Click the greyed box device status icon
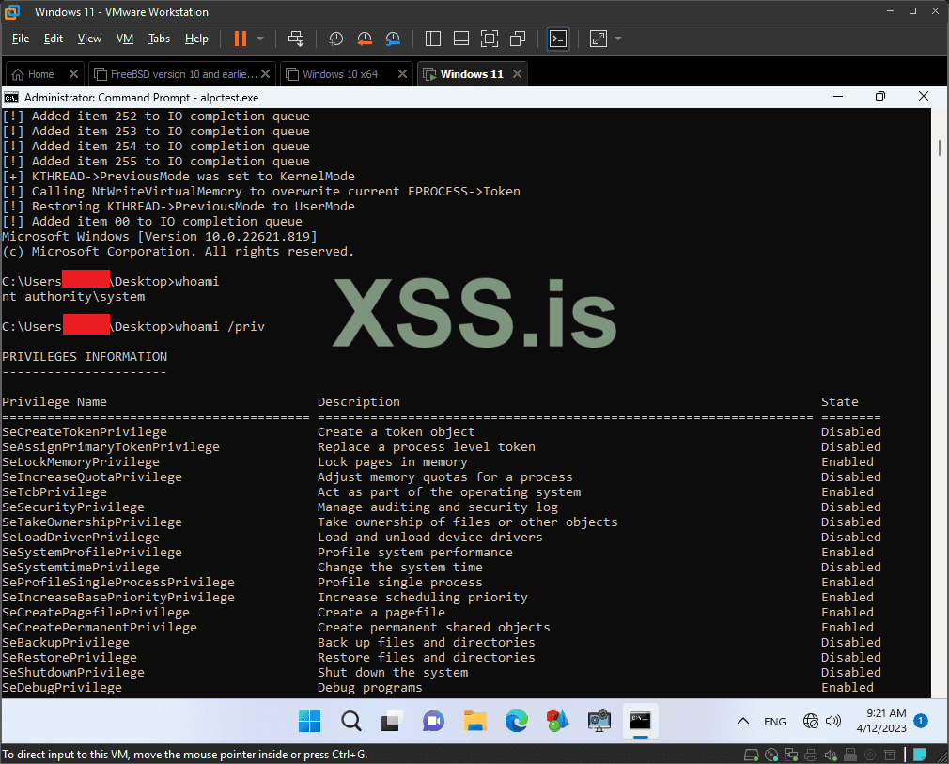 click(890, 755)
